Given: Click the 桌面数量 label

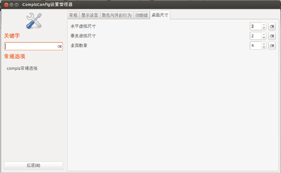Looking at the screenshot, I should [x=79, y=46].
